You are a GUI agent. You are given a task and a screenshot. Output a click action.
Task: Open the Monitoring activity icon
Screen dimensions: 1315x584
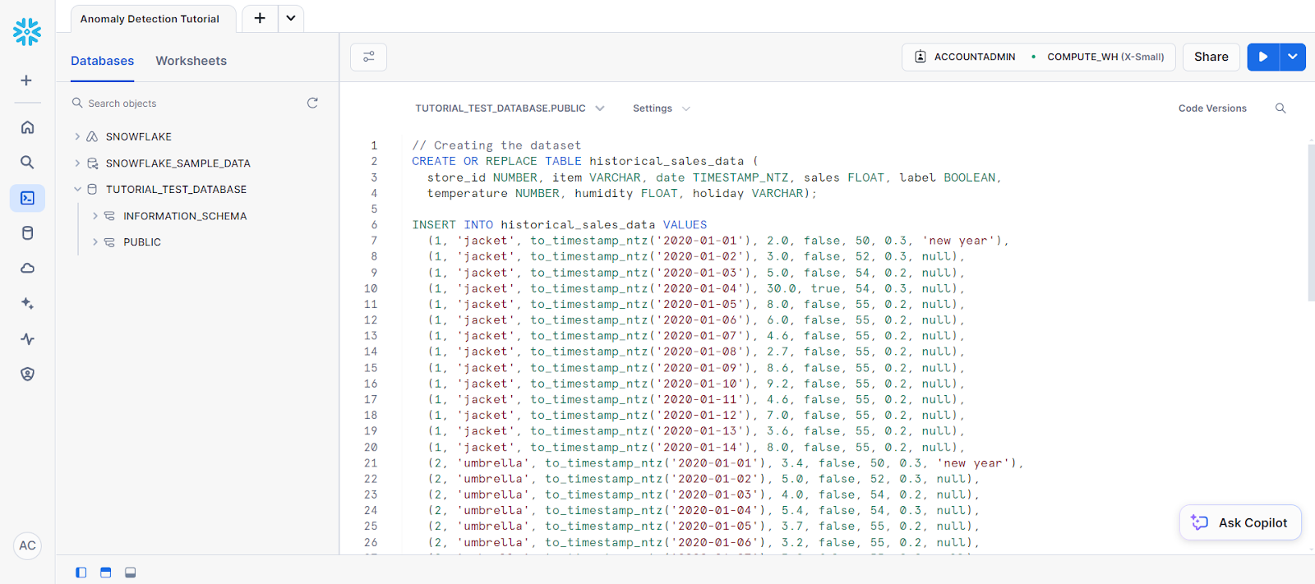click(27, 339)
